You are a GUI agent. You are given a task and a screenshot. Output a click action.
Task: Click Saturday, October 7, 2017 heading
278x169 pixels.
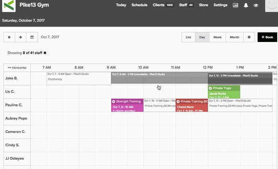click(x=23, y=20)
